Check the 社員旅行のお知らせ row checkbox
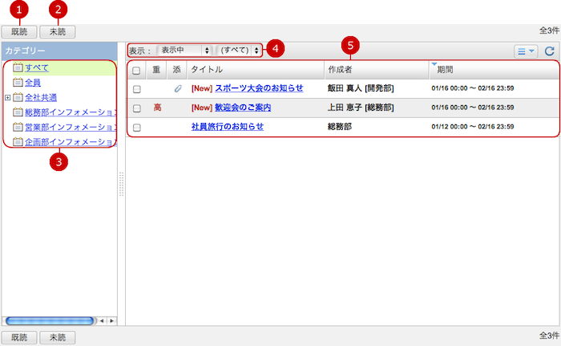Viewport: 561px width, 346px height. click(137, 128)
